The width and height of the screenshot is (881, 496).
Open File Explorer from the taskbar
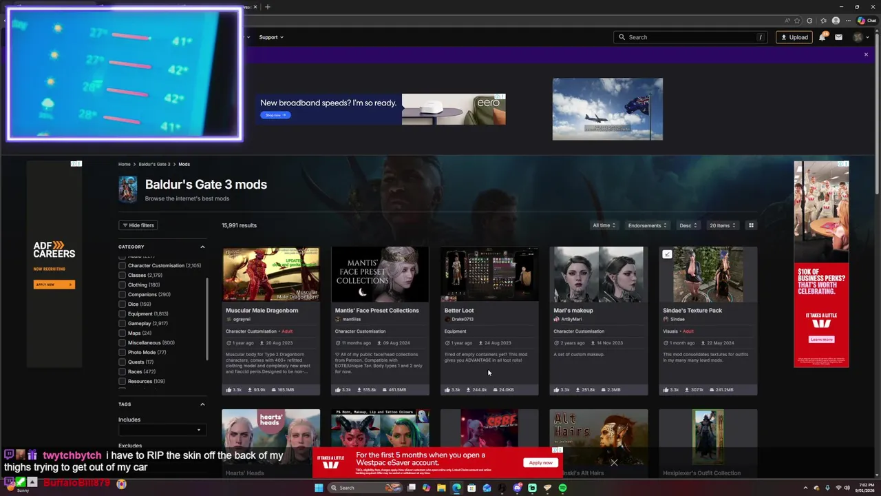pyautogui.click(x=441, y=488)
